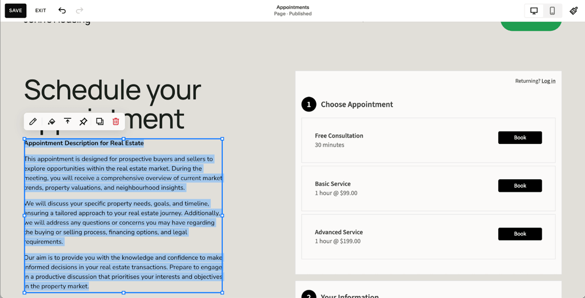Open the block fill color tool
The width and height of the screenshot is (585, 298).
click(x=51, y=121)
